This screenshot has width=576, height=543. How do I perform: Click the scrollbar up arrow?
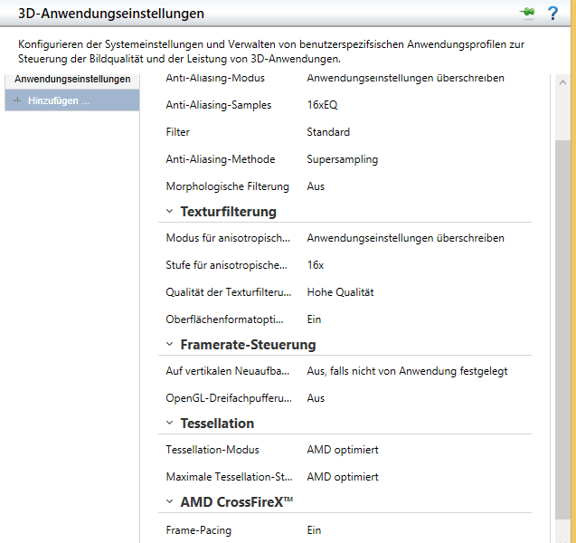[562, 82]
